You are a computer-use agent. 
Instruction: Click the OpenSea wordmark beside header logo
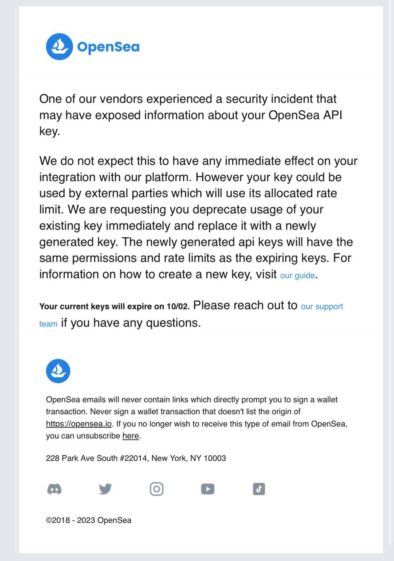click(x=108, y=47)
